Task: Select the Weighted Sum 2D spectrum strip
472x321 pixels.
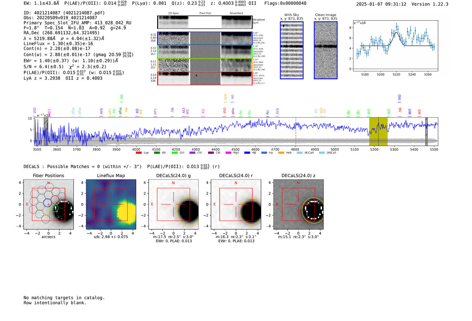Action: click(205, 22)
